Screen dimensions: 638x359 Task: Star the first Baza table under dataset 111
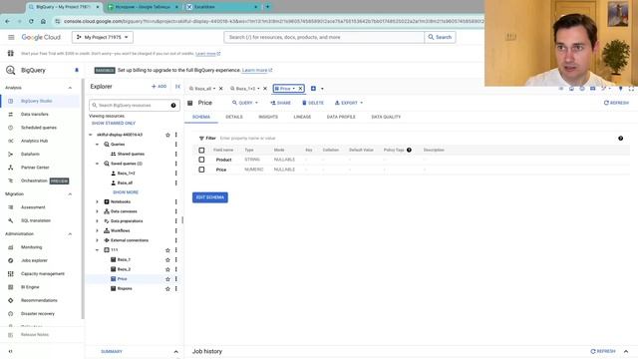pyautogui.click(x=167, y=259)
